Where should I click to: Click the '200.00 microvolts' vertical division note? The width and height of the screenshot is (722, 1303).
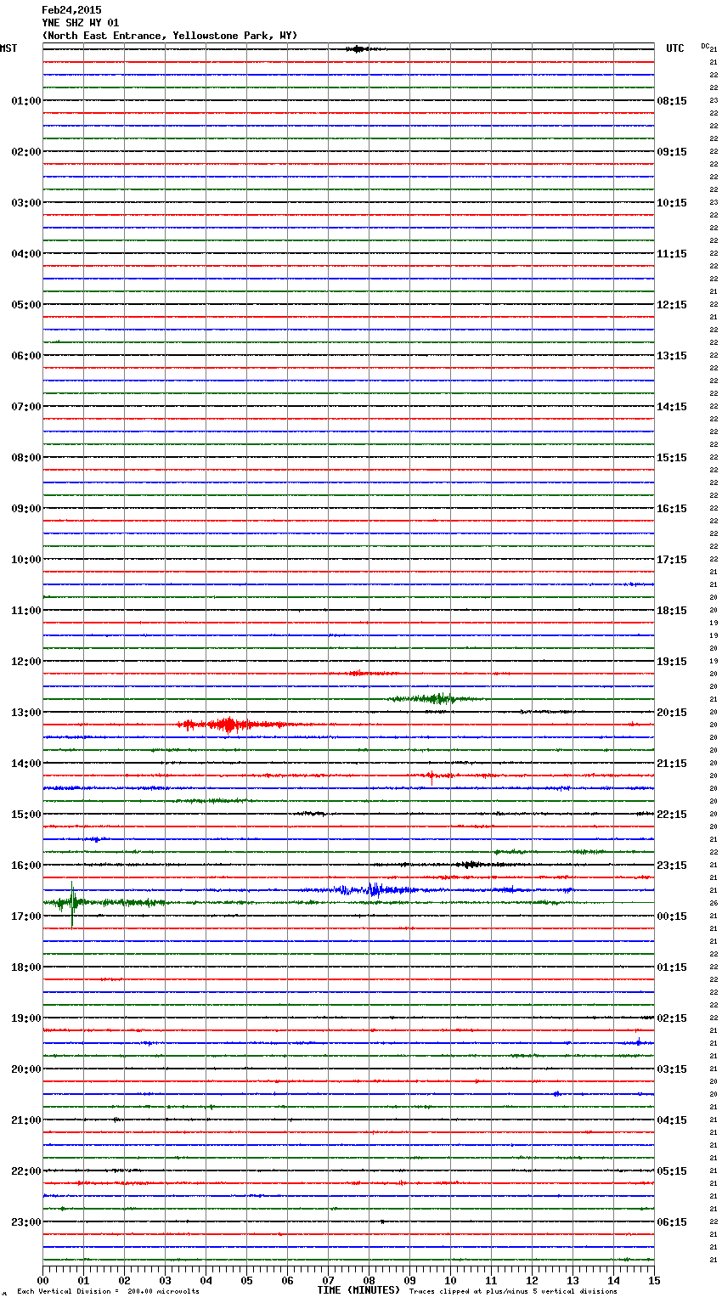pyautogui.click(x=163, y=1292)
